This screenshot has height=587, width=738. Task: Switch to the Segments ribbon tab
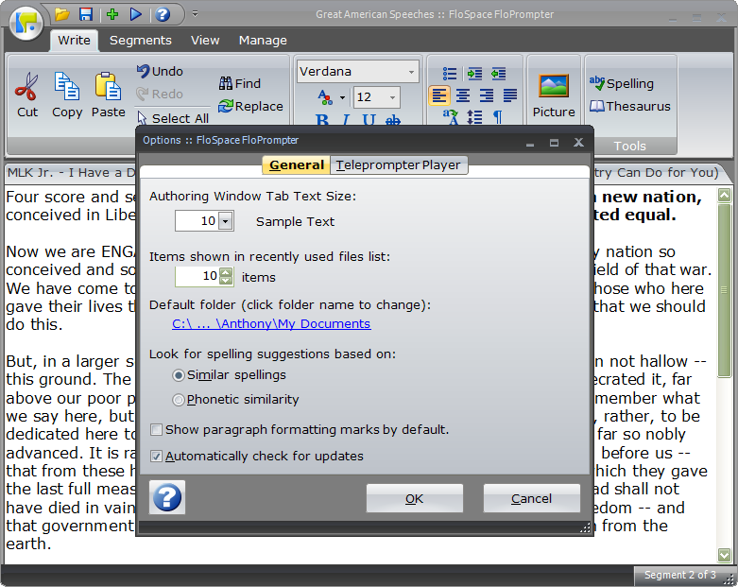coord(140,41)
